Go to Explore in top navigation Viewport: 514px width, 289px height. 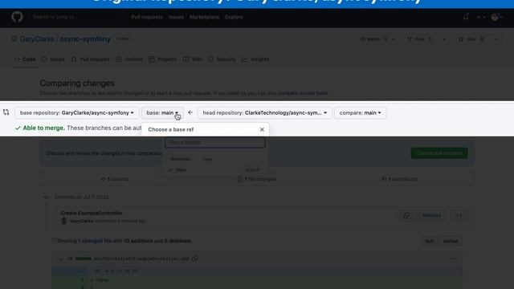234,17
